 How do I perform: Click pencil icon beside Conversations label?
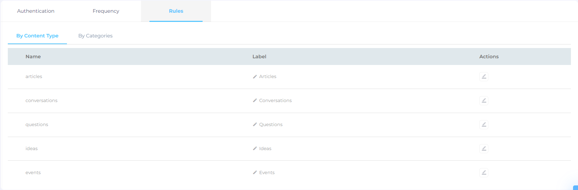pos(255,101)
